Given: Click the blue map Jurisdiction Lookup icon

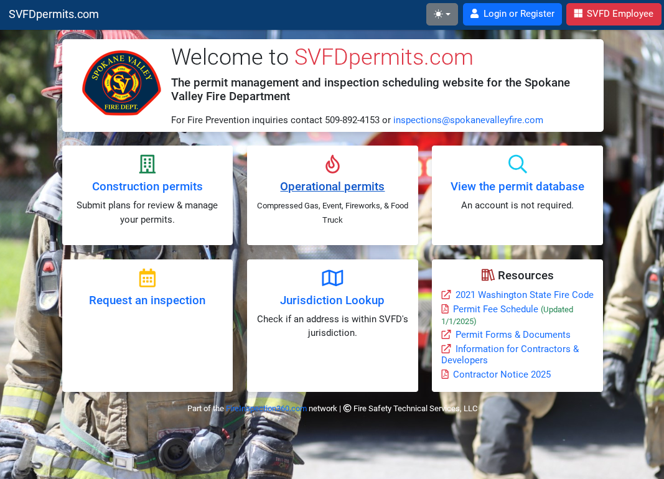Looking at the screenshot, I should pyautogui.click(x=332, y=278).
